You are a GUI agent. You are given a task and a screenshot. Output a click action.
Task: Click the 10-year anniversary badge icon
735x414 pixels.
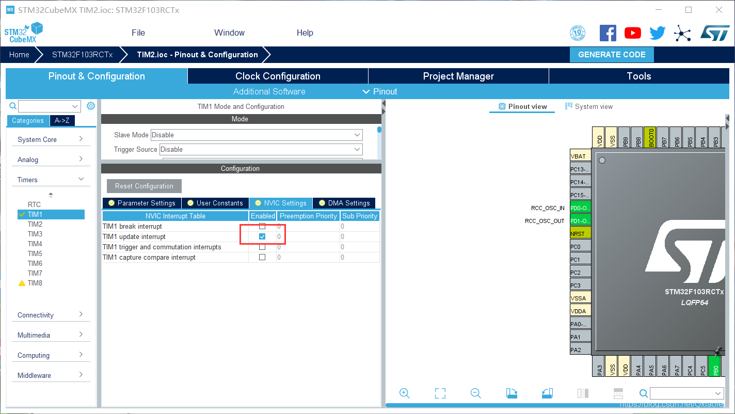(x=578, y=33)
